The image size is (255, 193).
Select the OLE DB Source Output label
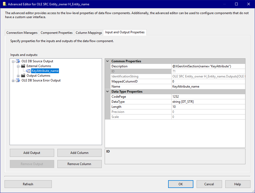pyautogui.click(x=37, y=61)
